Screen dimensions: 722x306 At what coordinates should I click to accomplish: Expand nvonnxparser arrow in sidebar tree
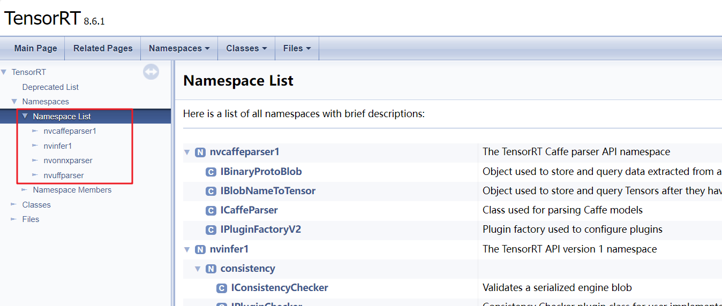[x=35, y=160]
